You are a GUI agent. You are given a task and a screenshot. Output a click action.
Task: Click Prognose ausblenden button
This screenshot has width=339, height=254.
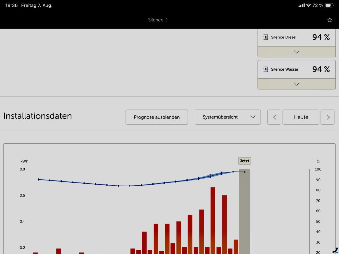(157, 117)
